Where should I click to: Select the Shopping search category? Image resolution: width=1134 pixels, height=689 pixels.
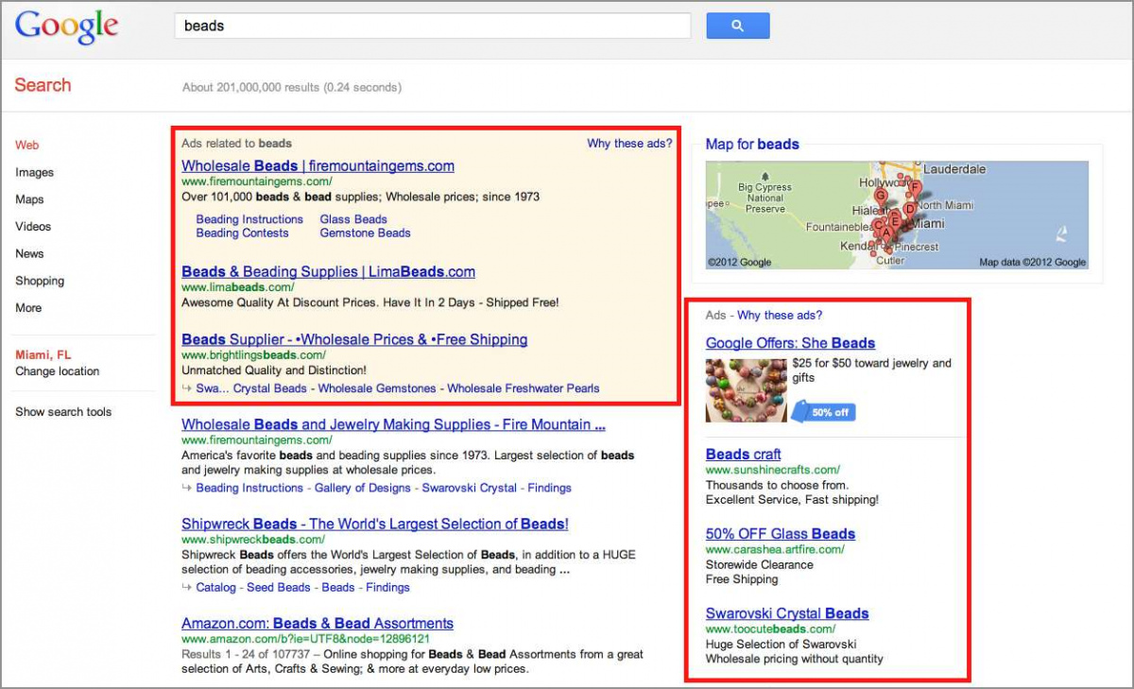(40, 281)
